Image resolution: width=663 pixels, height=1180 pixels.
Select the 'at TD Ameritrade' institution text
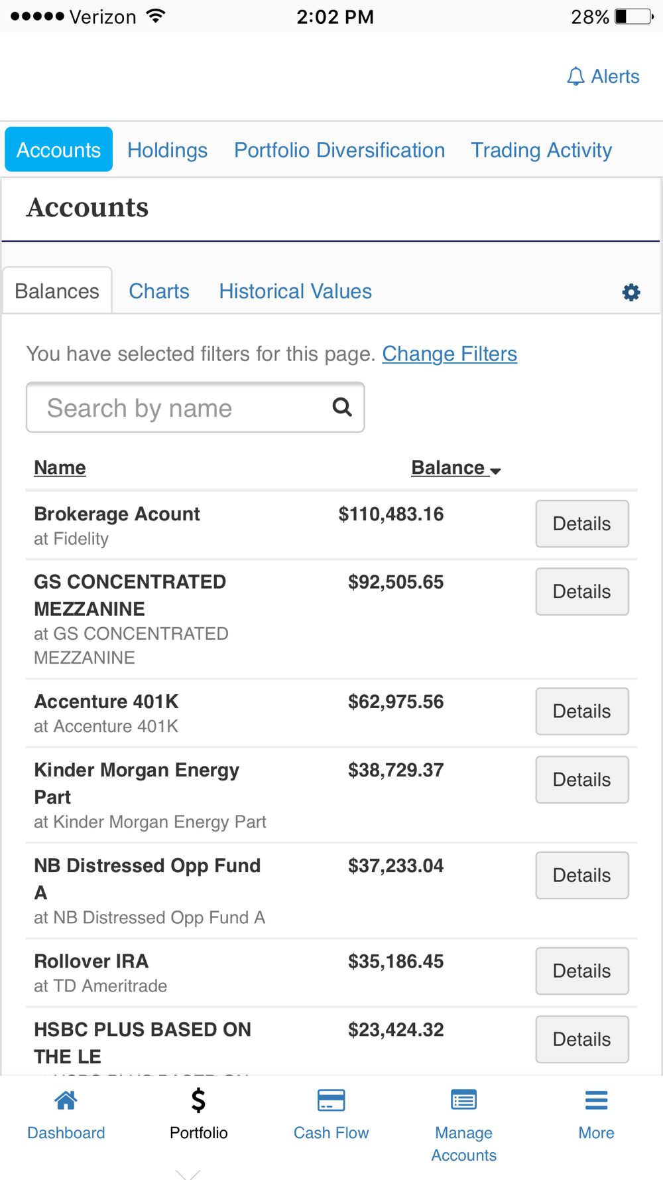pyautogui.click(x=100, y=986)
